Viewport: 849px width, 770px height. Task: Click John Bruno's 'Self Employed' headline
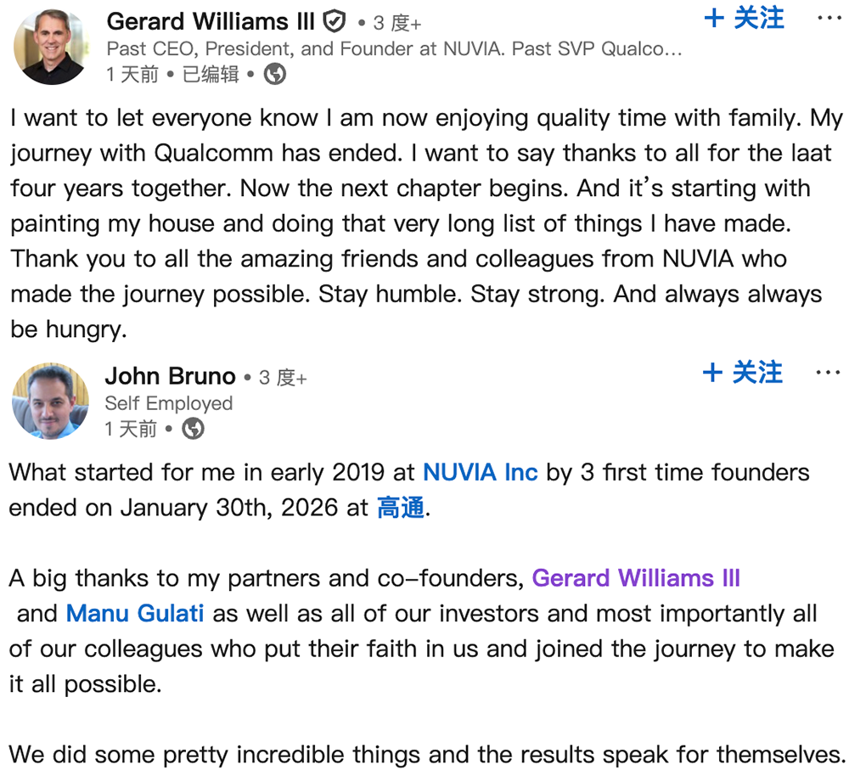[168, 403]
